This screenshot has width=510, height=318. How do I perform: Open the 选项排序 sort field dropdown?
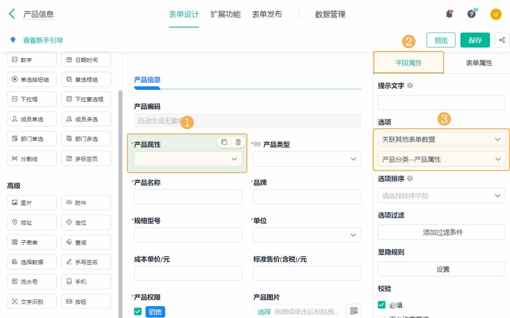[x=441, y=195]
